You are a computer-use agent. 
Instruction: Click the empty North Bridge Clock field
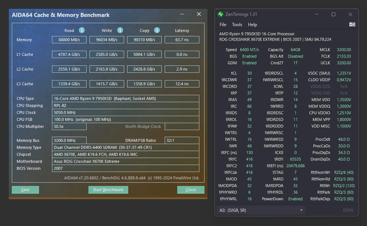pyautogui.click(x=182, y=126)
